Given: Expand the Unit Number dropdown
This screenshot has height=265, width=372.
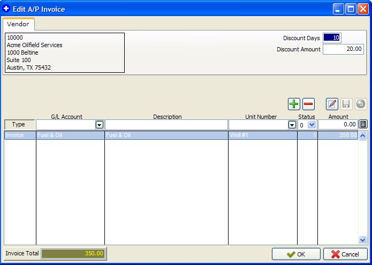Looking at the screenshot, I should tap(292, 125).
